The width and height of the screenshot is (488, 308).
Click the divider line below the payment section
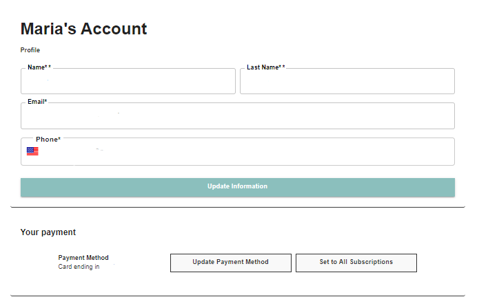238,296
